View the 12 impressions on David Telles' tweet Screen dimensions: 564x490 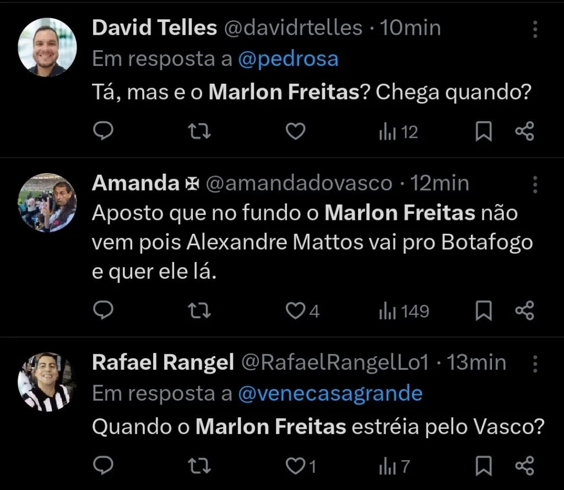(398, 131)
